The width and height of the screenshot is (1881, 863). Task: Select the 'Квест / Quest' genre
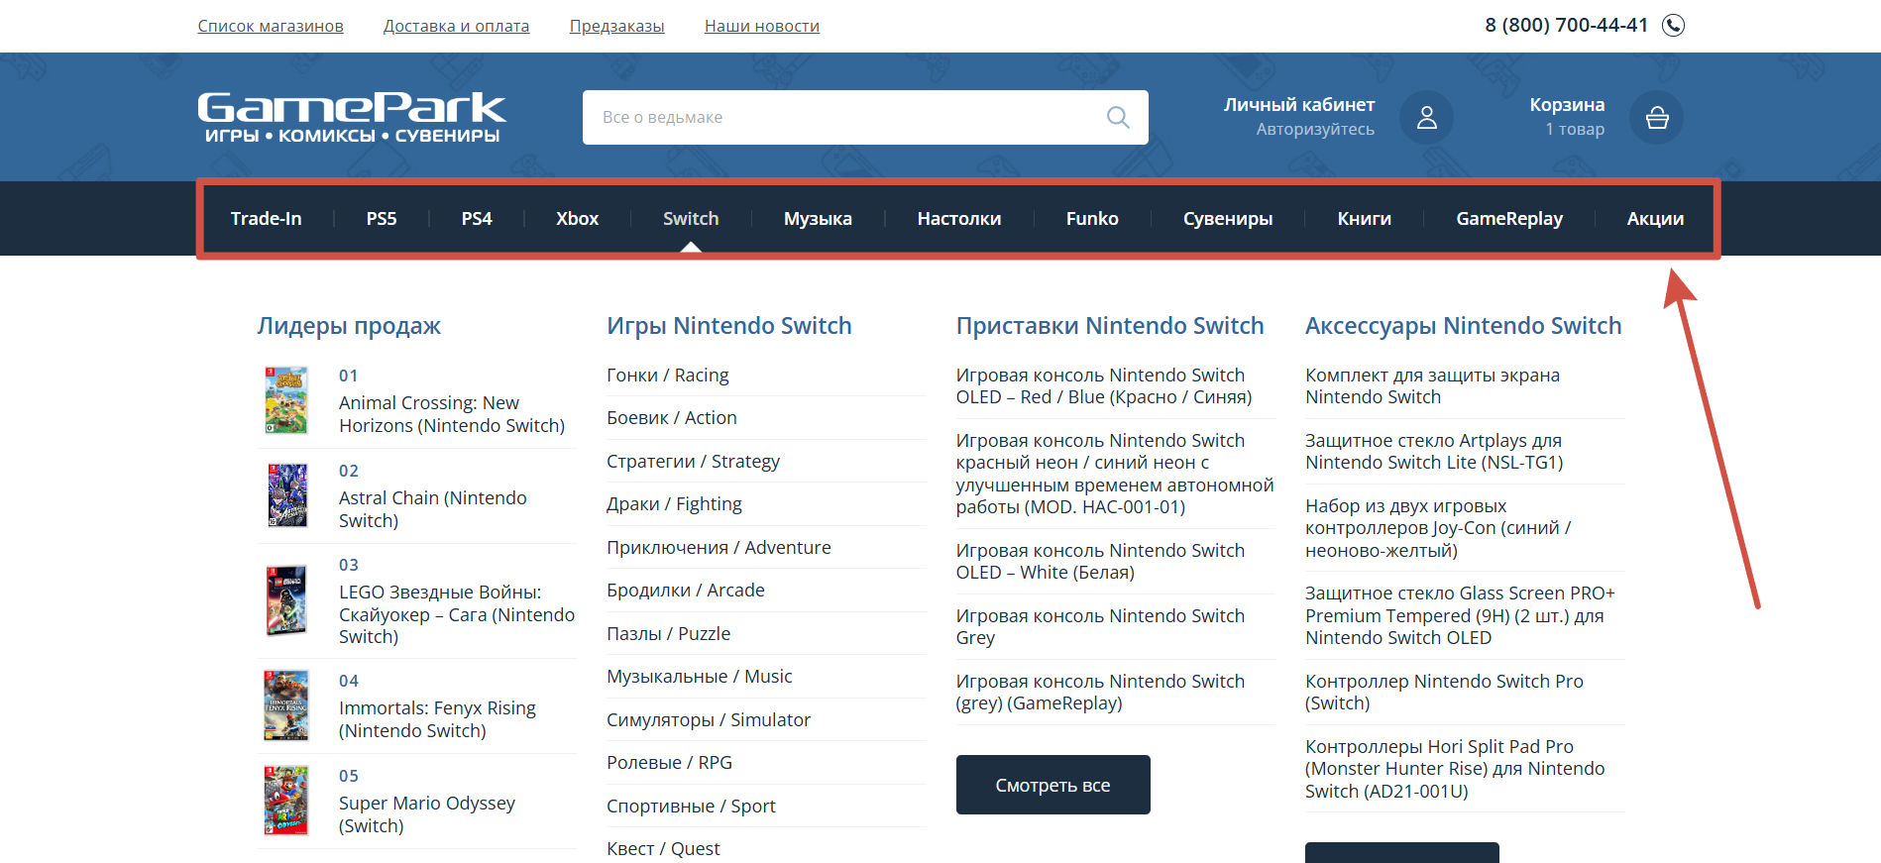[x=663, y=848]
